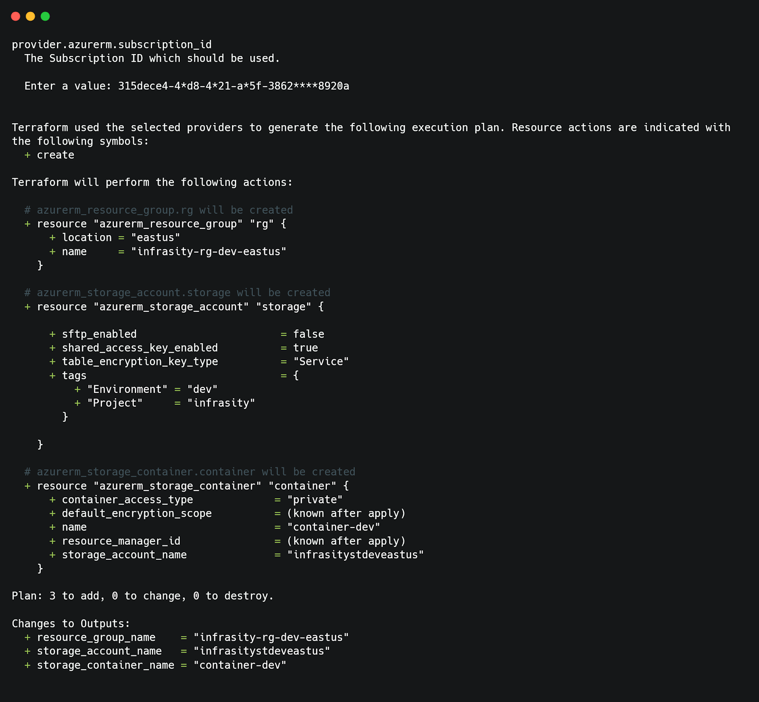
Task: Click the resource "azurerm_storage_account" "storage" line
Action: tap(174, 307)
